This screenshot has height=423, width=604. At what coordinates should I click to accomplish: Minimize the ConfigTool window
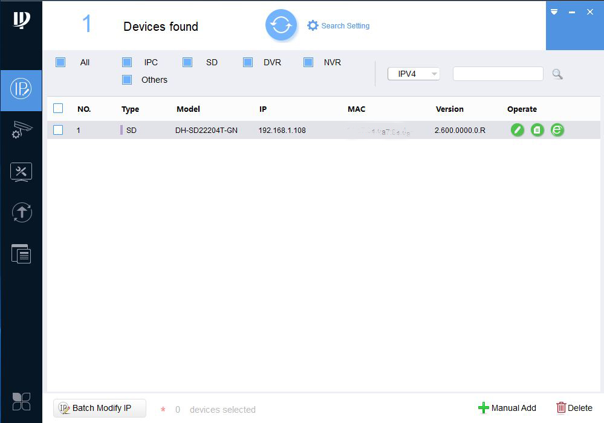pyautogui.click(x=572, y=12)
